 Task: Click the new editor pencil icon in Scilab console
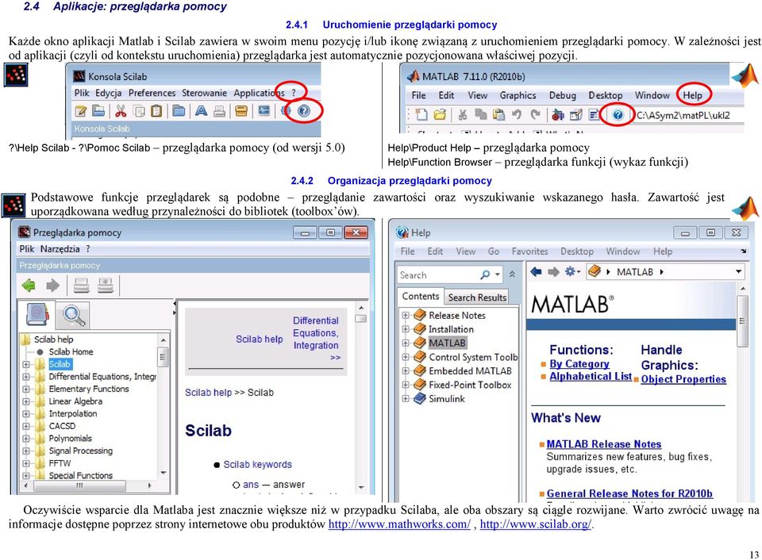(81, 111)
